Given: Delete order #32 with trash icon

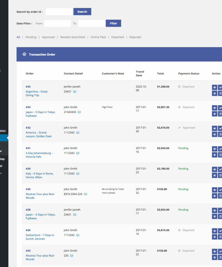Looking at the screenshot, I should [x=220, y=134].
